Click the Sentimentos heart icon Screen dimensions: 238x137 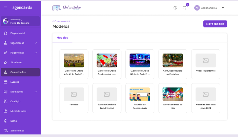coord(6,130)
